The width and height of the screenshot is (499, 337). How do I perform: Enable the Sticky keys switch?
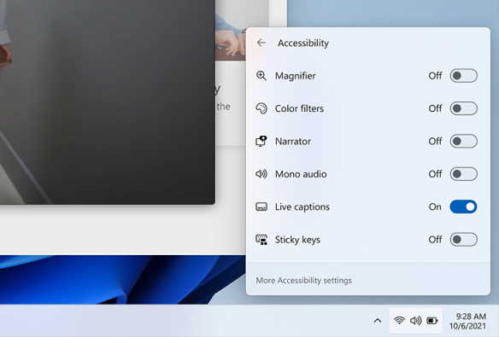coord(463,240)
